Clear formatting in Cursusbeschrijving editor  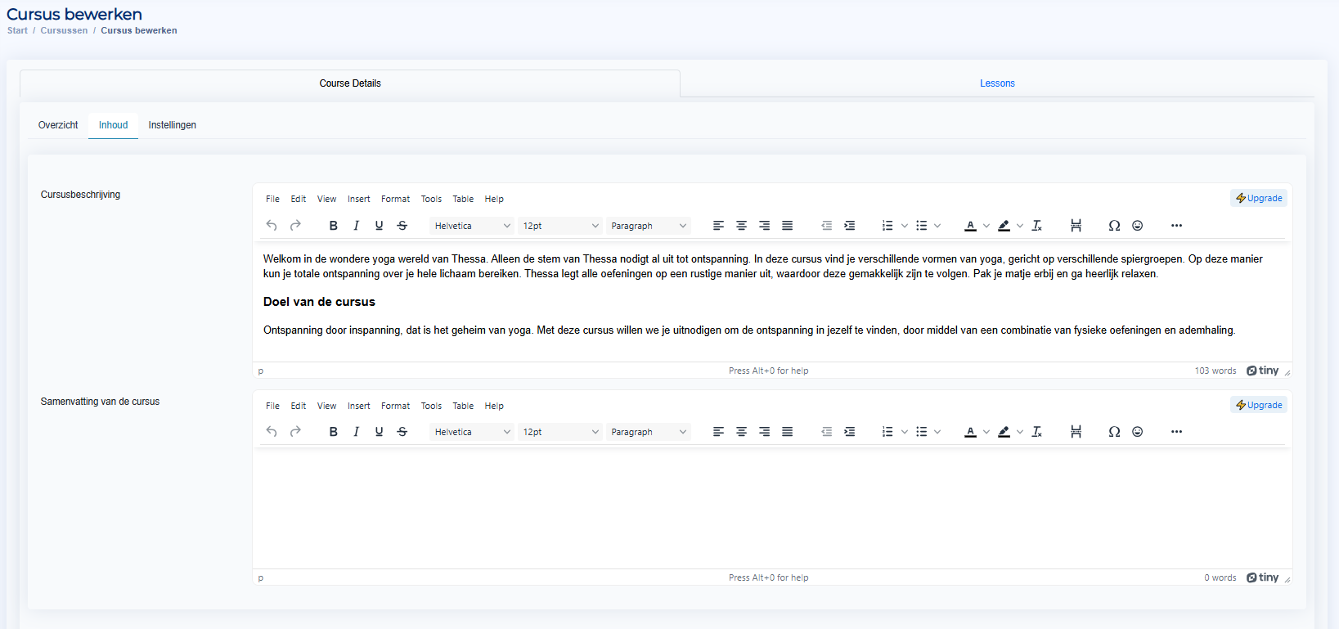click(x=1037, y=226)
